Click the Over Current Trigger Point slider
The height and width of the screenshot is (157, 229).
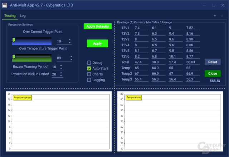31,41
